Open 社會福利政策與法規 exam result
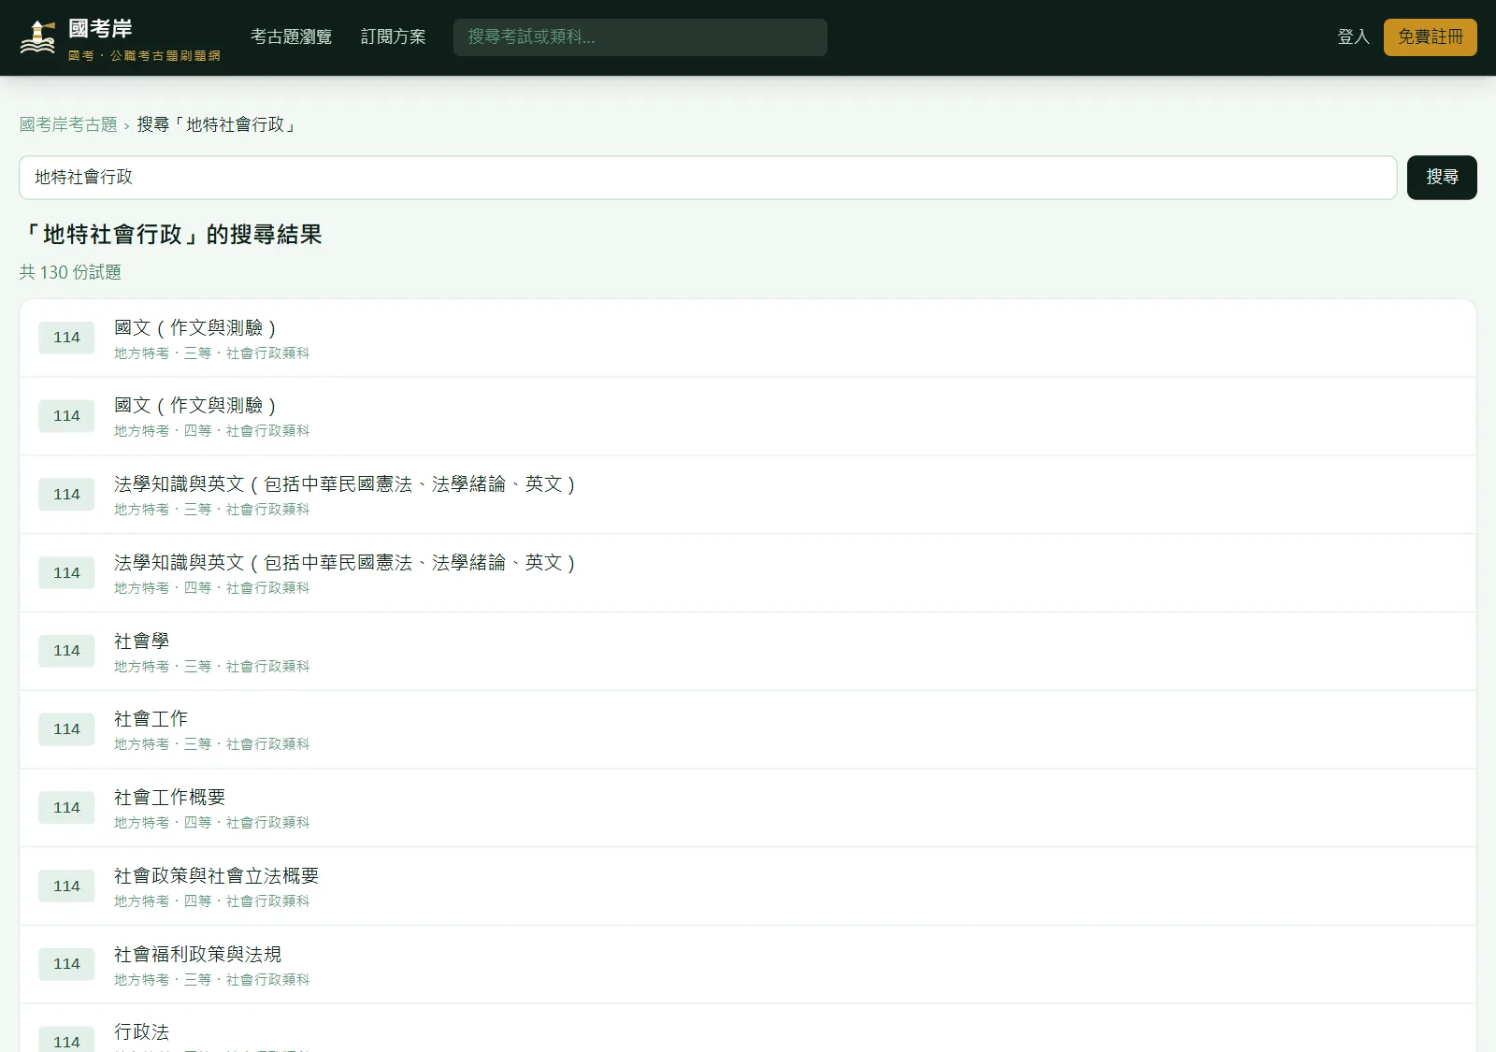 coord(748,965)
